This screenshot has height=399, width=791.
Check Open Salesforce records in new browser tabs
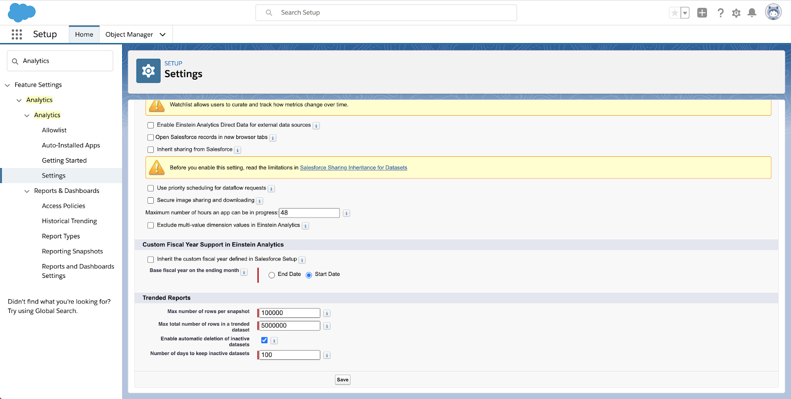pos(151,137)
